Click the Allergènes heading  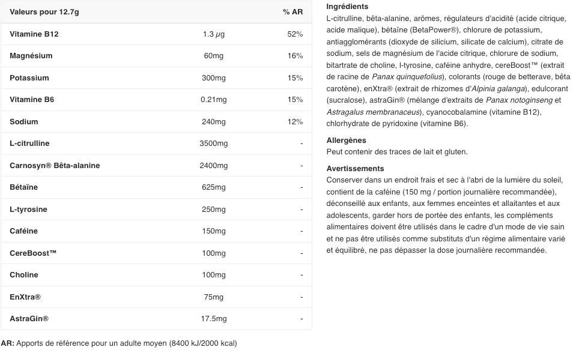coord(346,140)
